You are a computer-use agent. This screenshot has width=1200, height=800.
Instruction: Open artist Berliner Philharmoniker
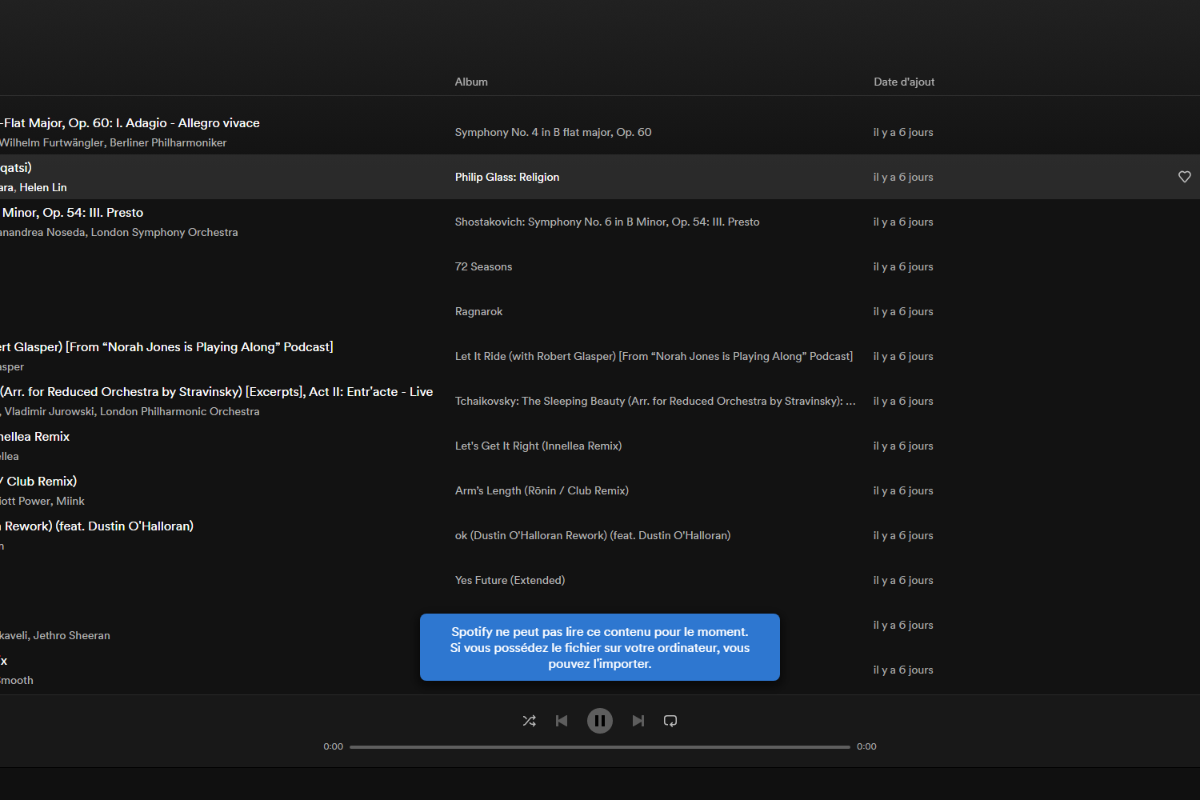[x=168, y=142]
